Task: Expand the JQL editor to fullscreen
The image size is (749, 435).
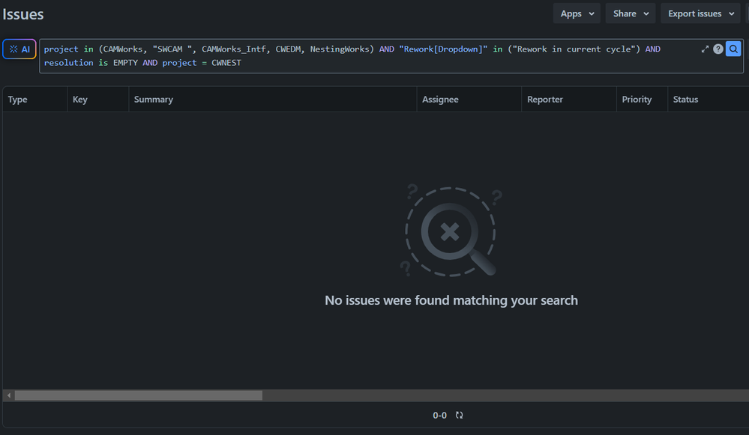Action: tap(705, 49)
